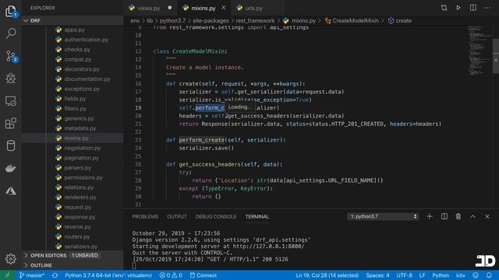Open the Remote Explorer view
Viewport: 499px width, 280px height.
(11, 101)
